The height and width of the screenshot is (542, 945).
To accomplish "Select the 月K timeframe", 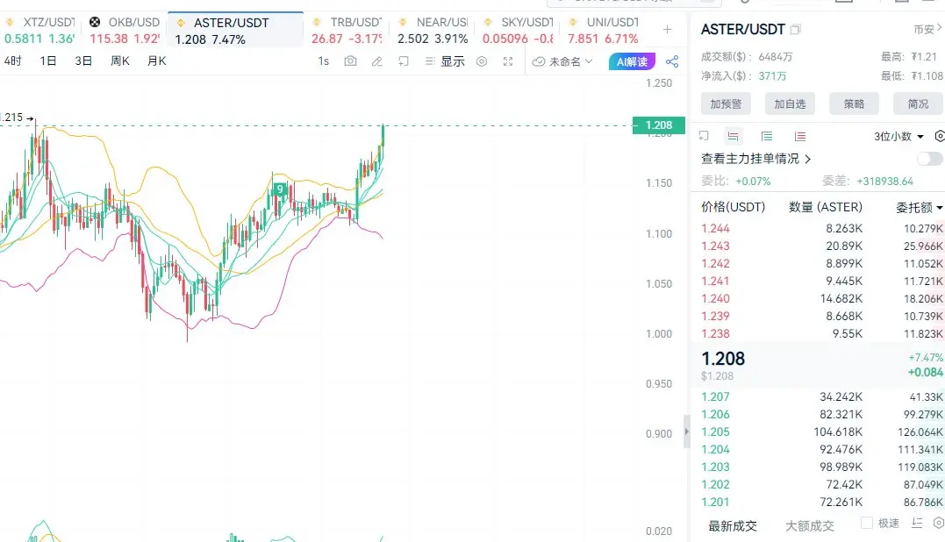I will (157, 61).
